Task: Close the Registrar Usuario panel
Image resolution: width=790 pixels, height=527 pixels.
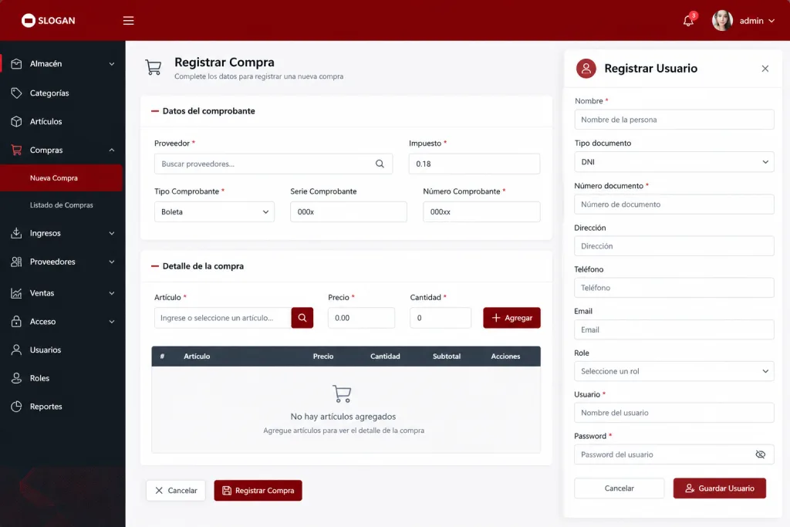Action: coord(765,69)
